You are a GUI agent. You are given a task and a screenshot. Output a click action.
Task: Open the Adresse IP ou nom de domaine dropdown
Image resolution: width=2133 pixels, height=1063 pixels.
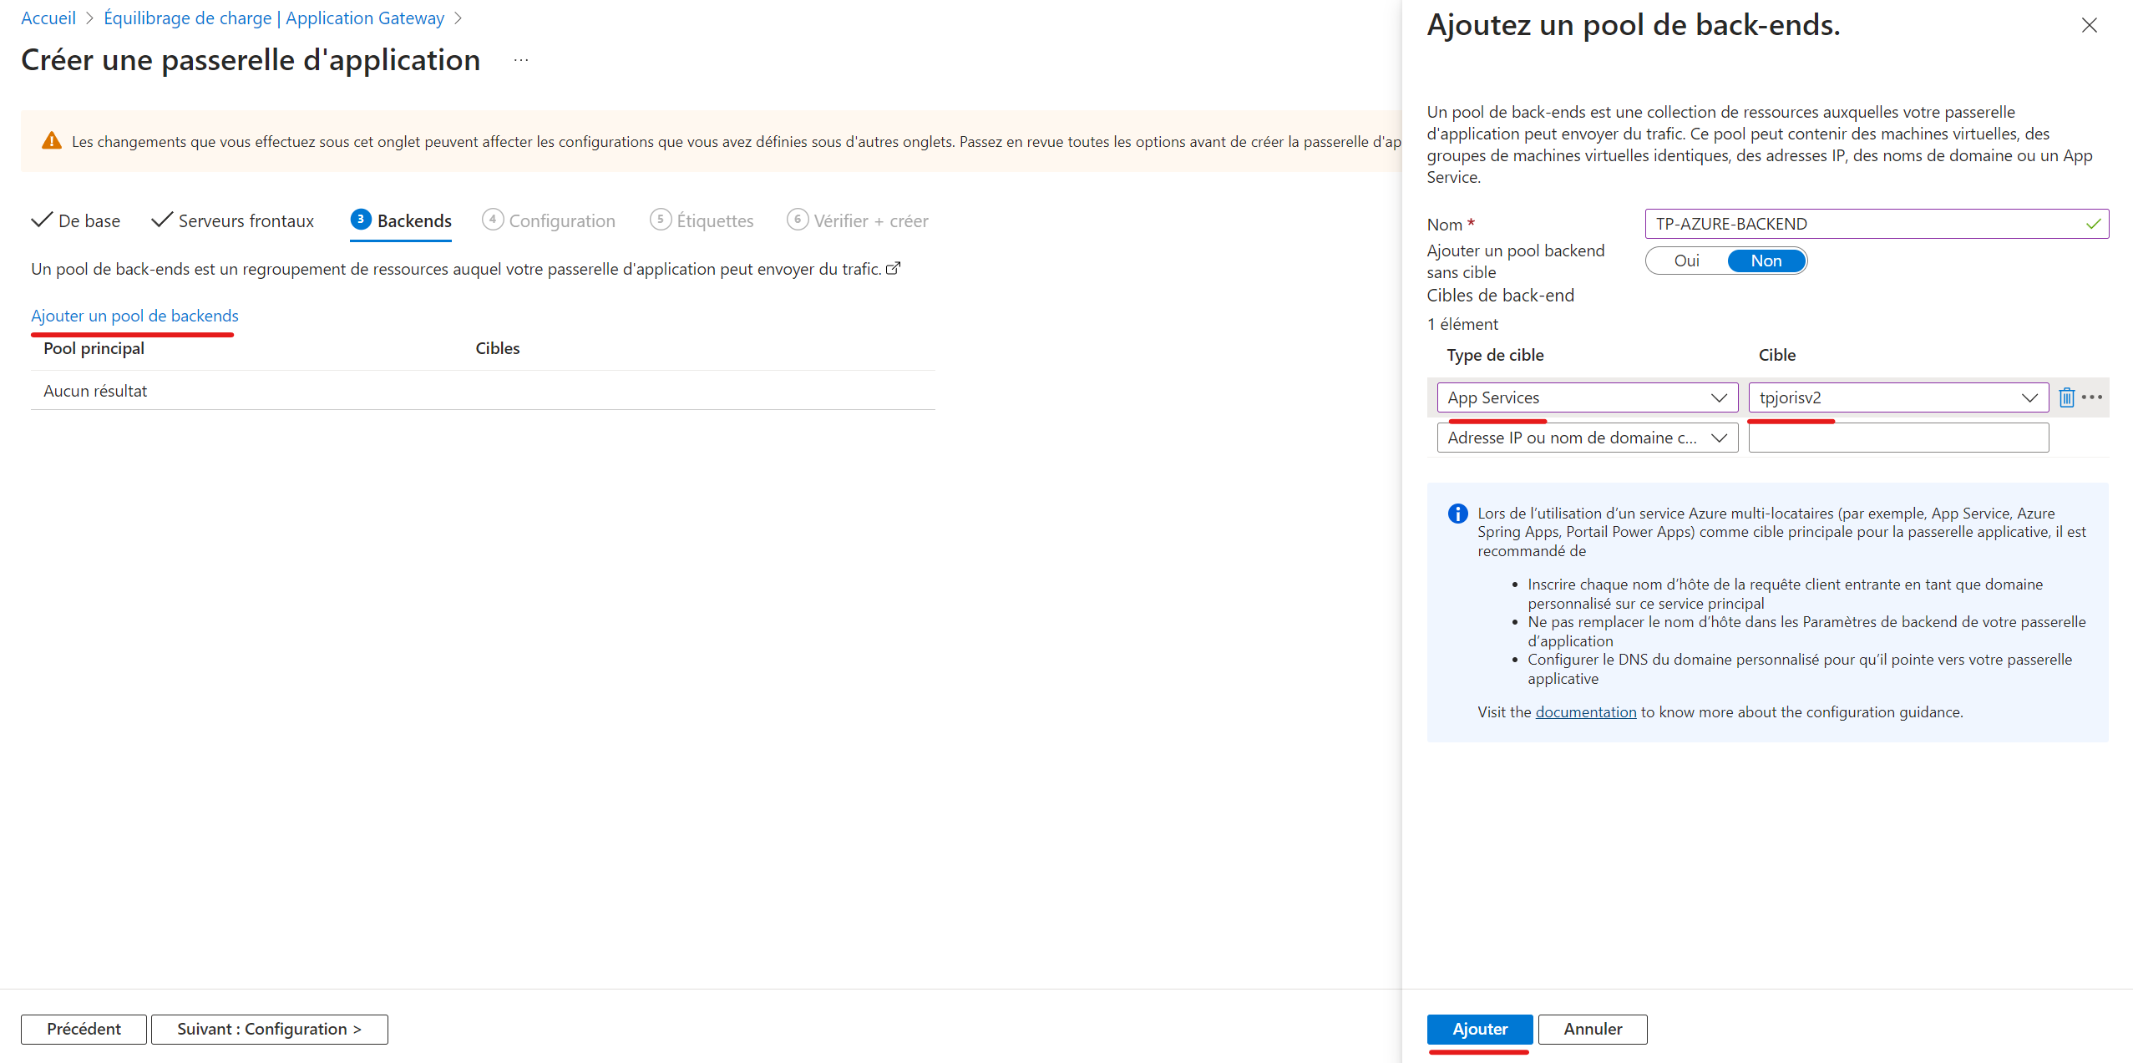coord(1587,438)
